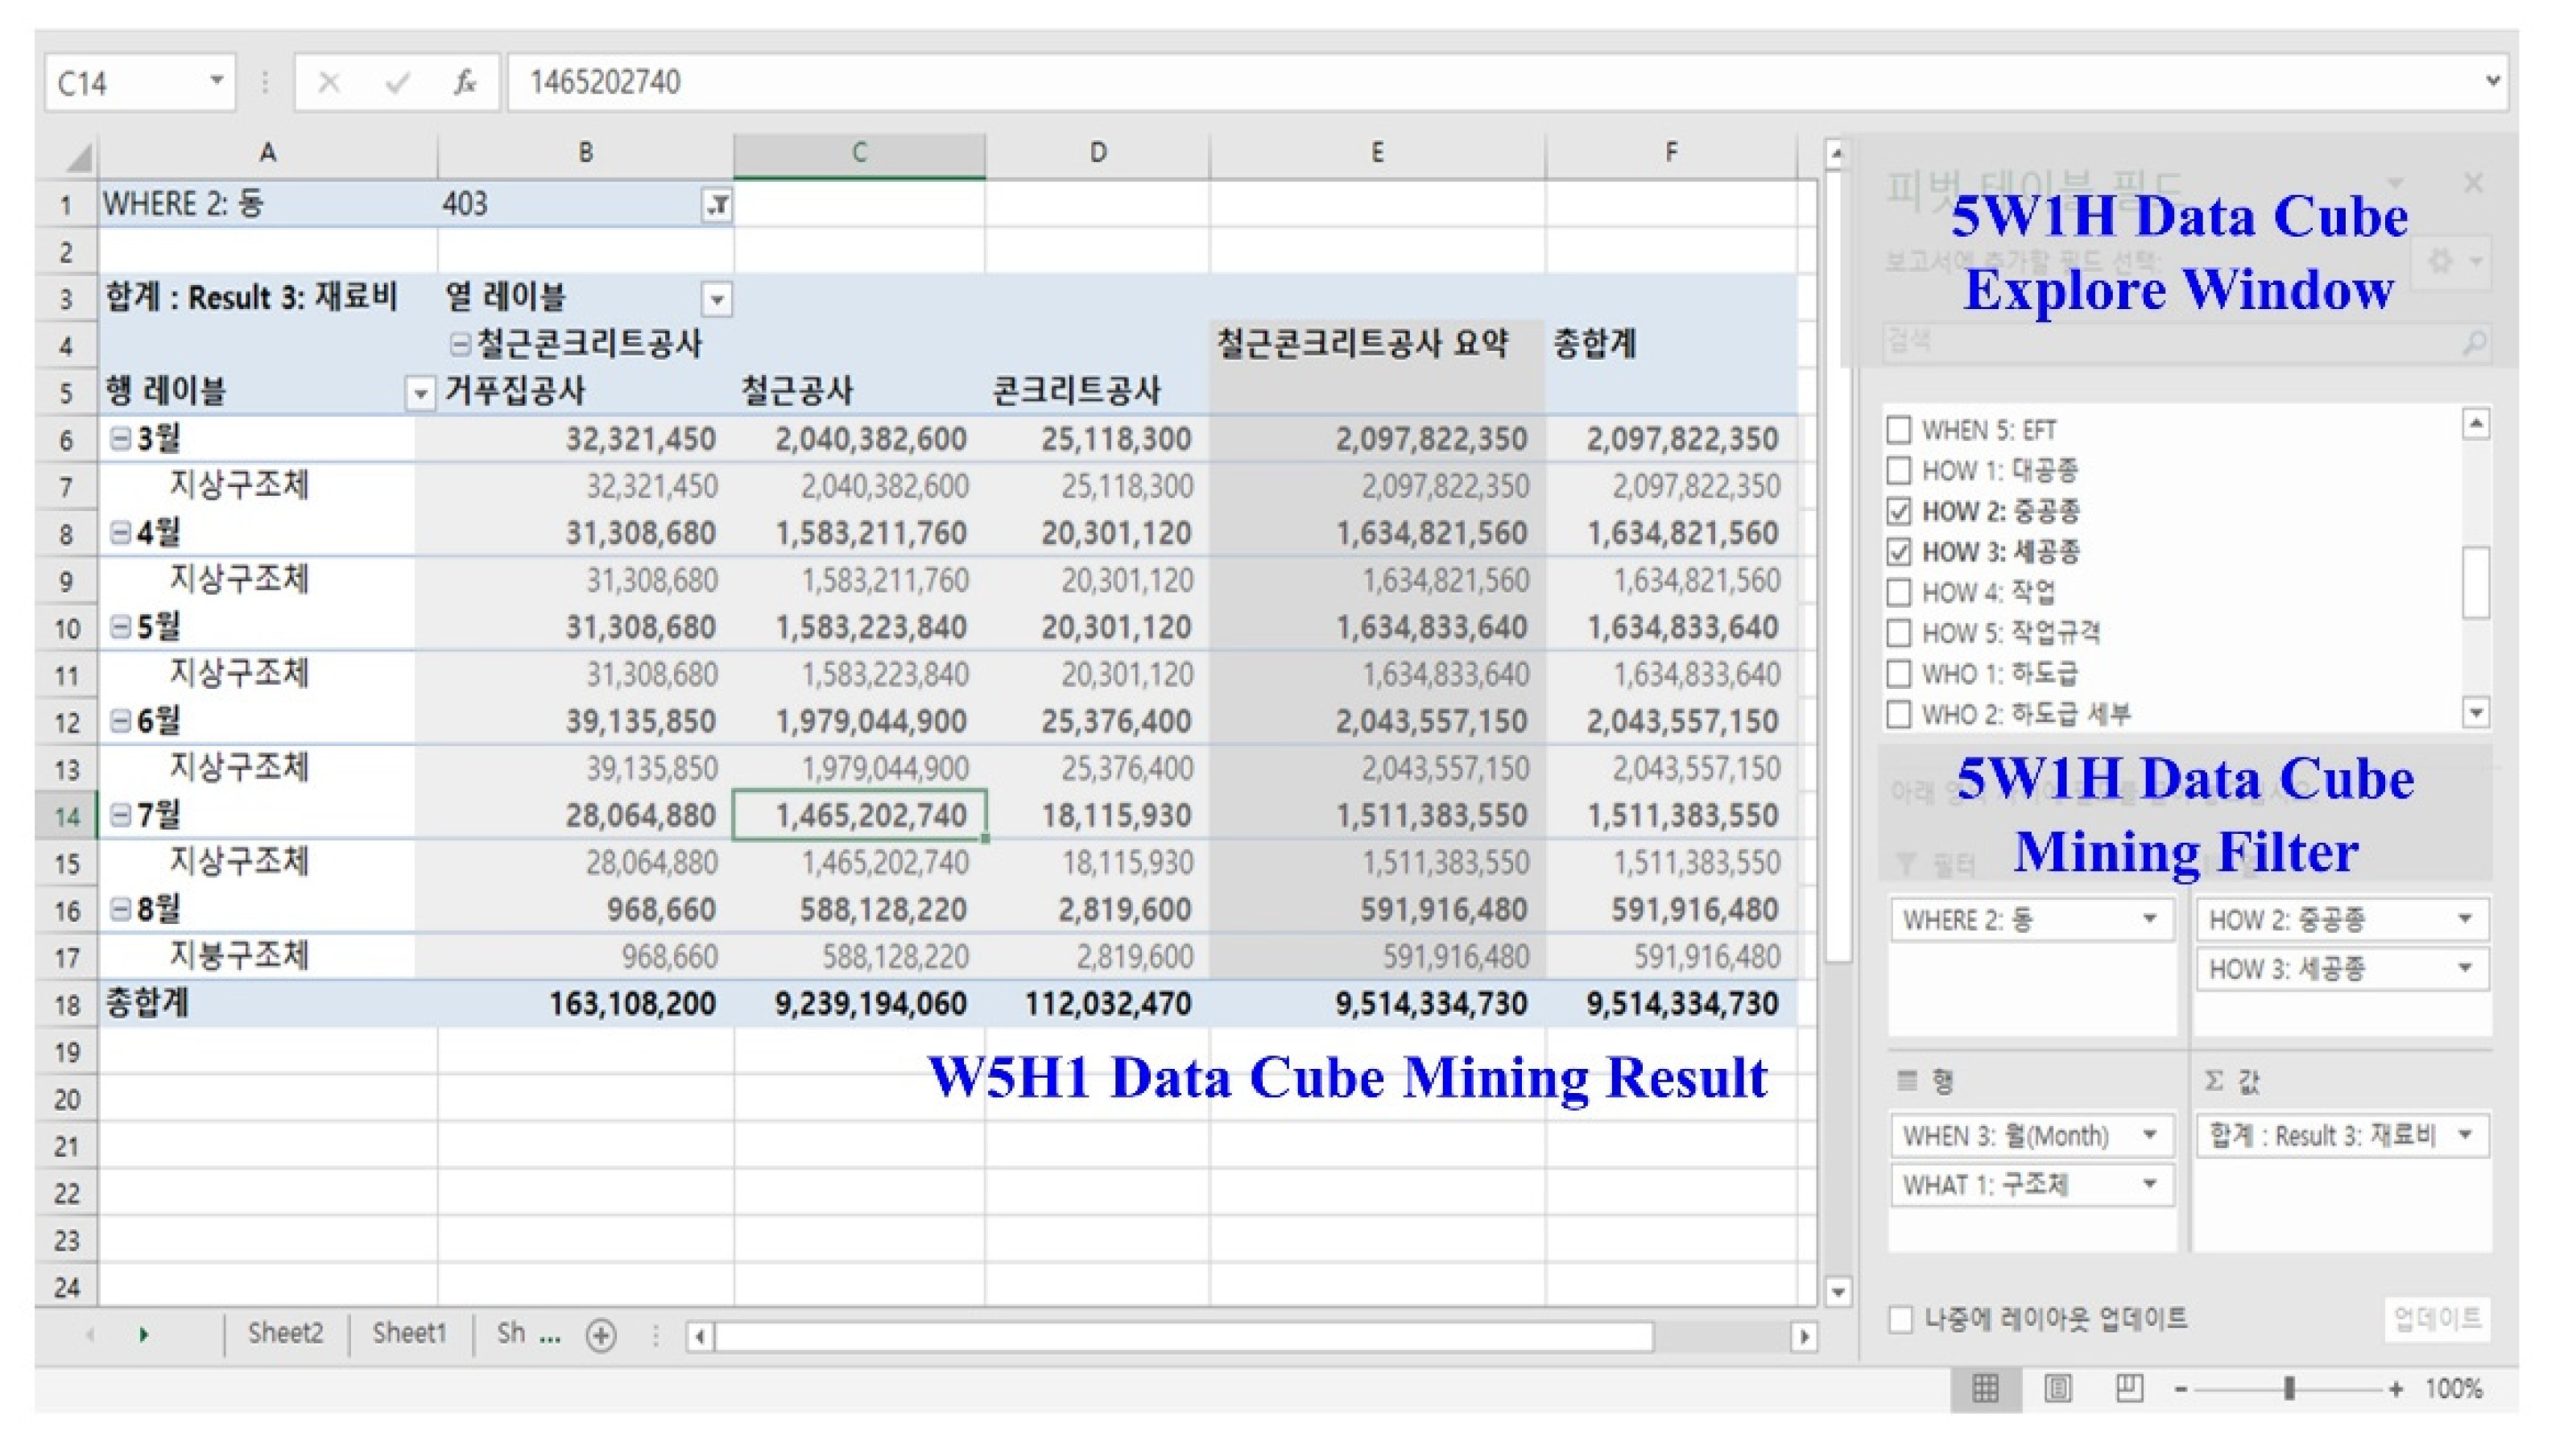Check the HOW 1: 대공종 field checkbox
This screenshot has height=1444, width=2576.
coord(1899,471)
